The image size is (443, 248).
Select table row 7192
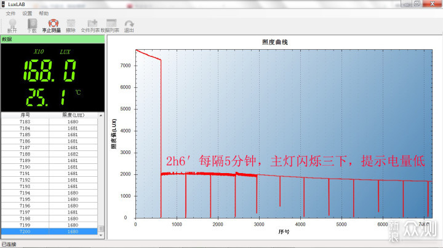tap(49, 180)
